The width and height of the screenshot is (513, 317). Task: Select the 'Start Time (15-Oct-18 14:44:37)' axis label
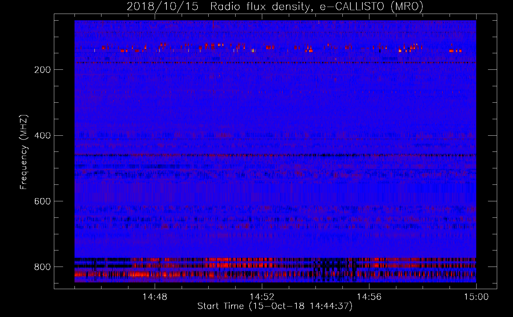pyautogui.click(x=275, y=306)
